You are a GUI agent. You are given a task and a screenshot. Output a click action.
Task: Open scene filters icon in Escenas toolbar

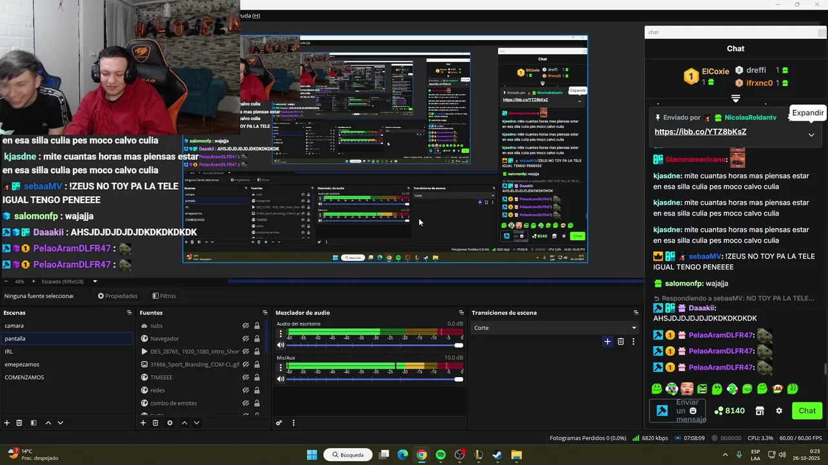[x=33, y=423]
